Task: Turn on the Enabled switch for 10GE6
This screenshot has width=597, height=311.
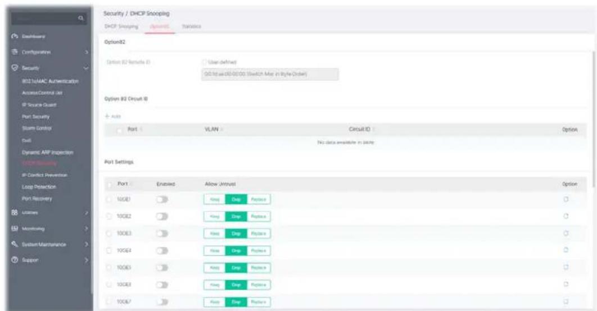Action: [162, 285]
